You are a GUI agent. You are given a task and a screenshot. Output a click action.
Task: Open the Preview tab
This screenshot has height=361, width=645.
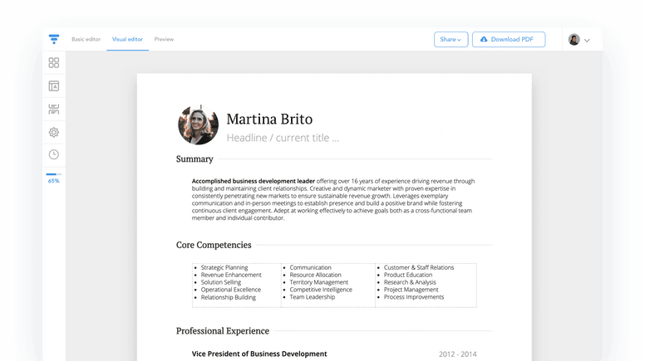click(x=164, y=39)
